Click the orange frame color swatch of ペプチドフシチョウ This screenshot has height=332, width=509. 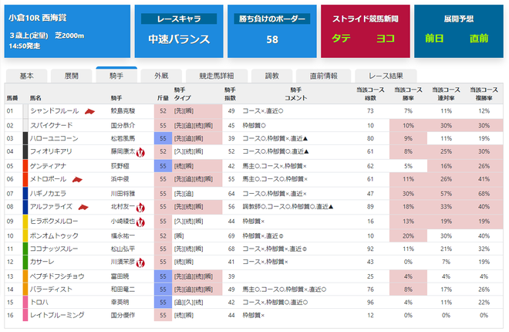[x=25, y=276]
